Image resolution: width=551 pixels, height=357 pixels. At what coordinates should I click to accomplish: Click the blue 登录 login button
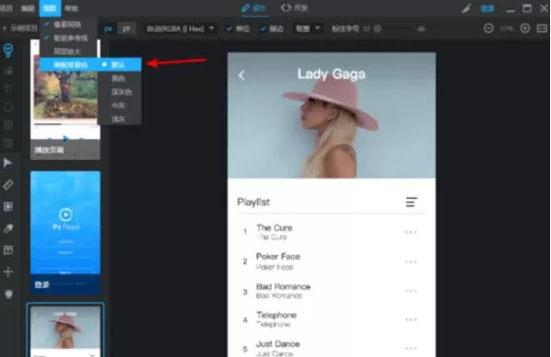coord(487,8)
